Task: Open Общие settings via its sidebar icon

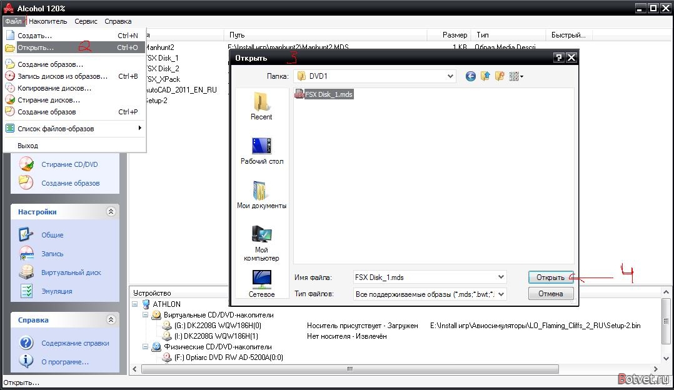Action: coord(26,234)
